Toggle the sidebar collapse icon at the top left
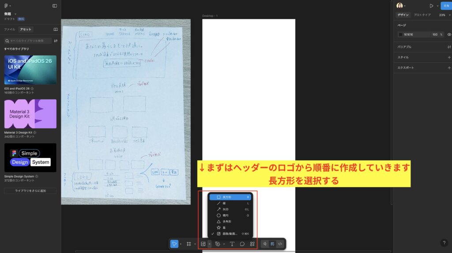 pyautogui.click(x=55, y=6)
